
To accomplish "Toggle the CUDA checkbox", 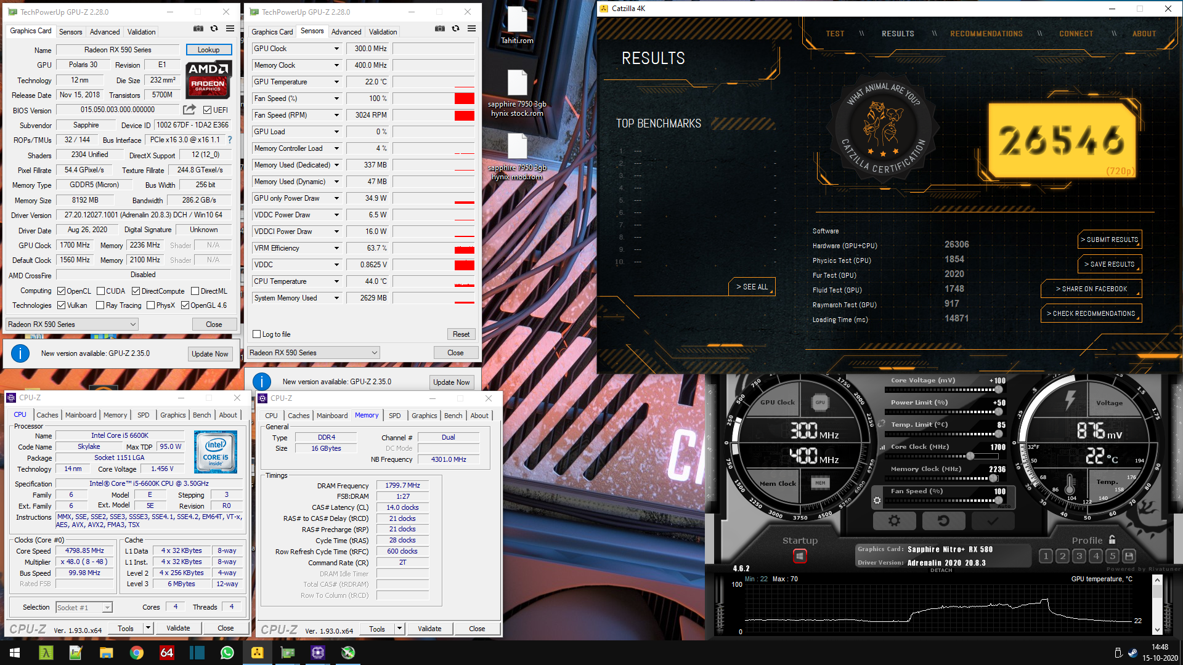I will coord(100,291).
